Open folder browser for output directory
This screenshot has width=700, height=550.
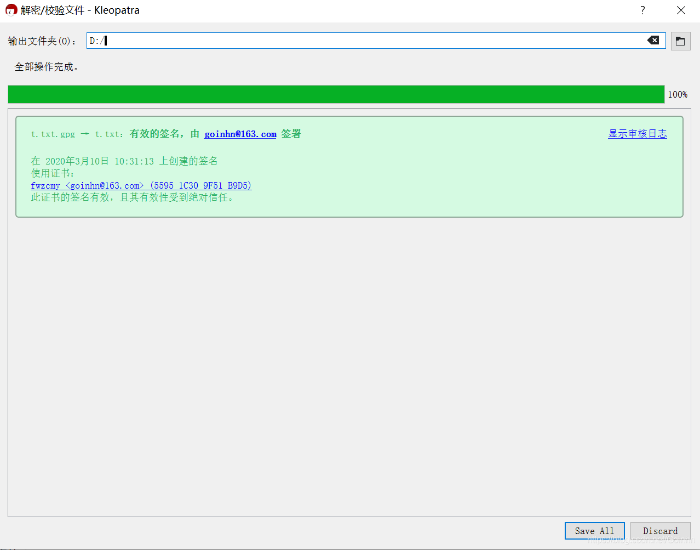[x=680, y=41]
